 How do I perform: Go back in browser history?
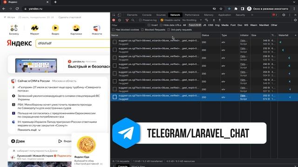click(x=4, y=9)
